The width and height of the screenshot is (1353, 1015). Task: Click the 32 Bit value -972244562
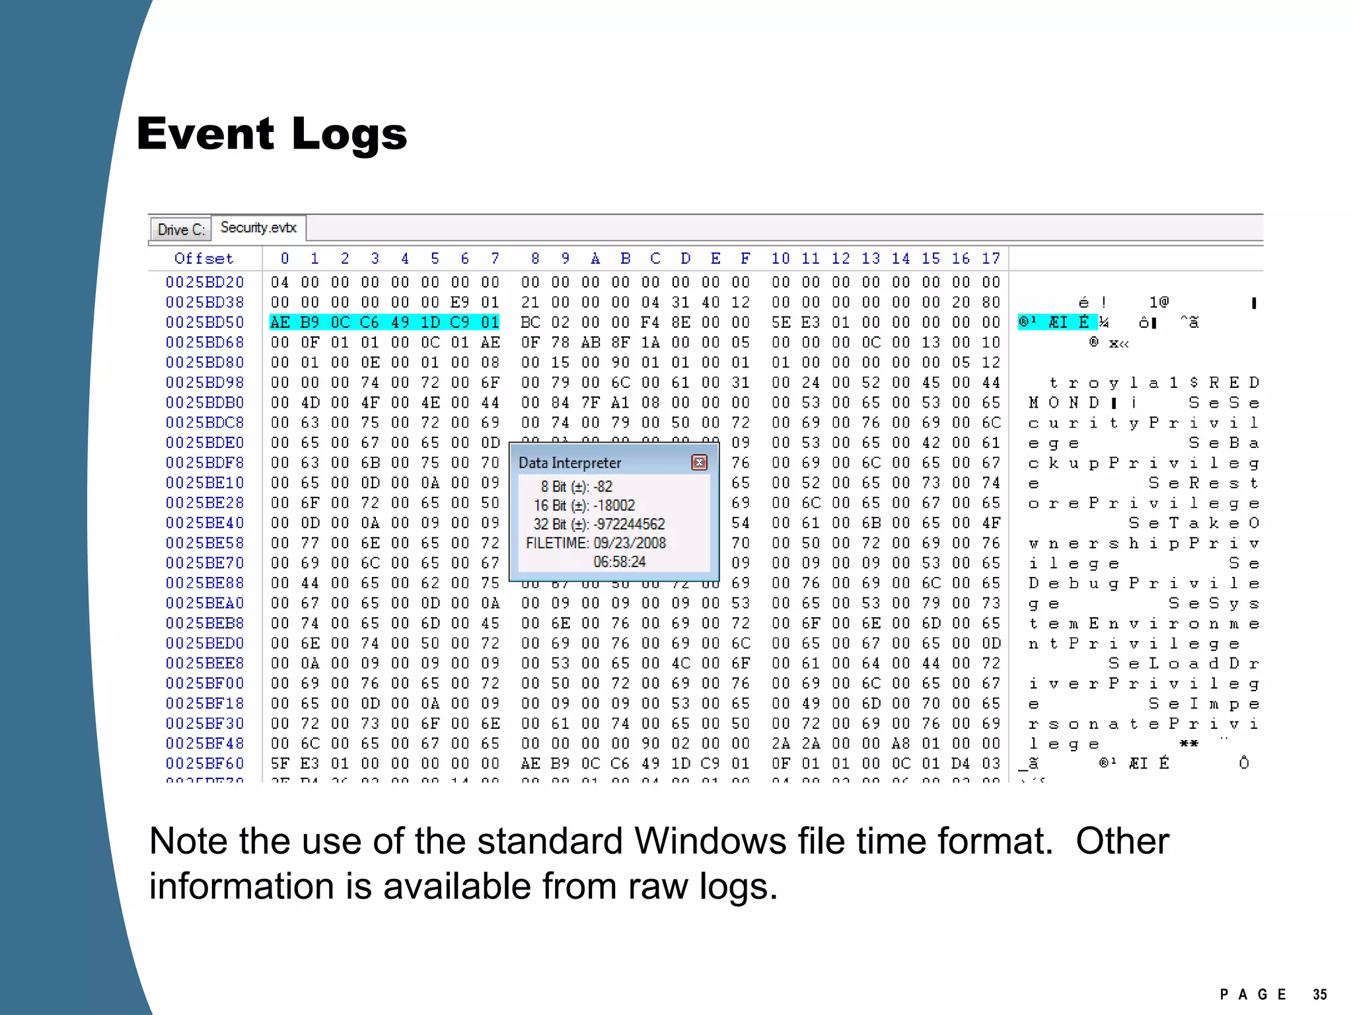(x=629, y=524)
